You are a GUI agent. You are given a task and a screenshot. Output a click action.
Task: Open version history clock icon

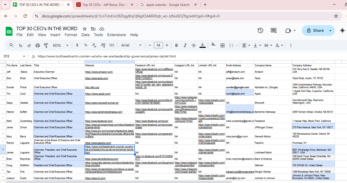pyautogui.click(x=260, y=30)
